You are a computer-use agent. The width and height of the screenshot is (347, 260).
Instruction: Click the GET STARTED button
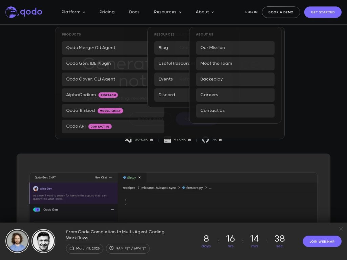(x=323, y=12)
